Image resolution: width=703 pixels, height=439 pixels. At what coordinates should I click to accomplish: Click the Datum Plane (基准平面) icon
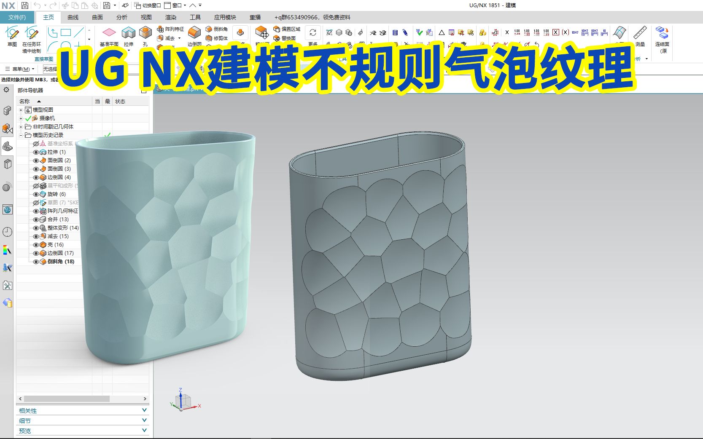point(109,32)
